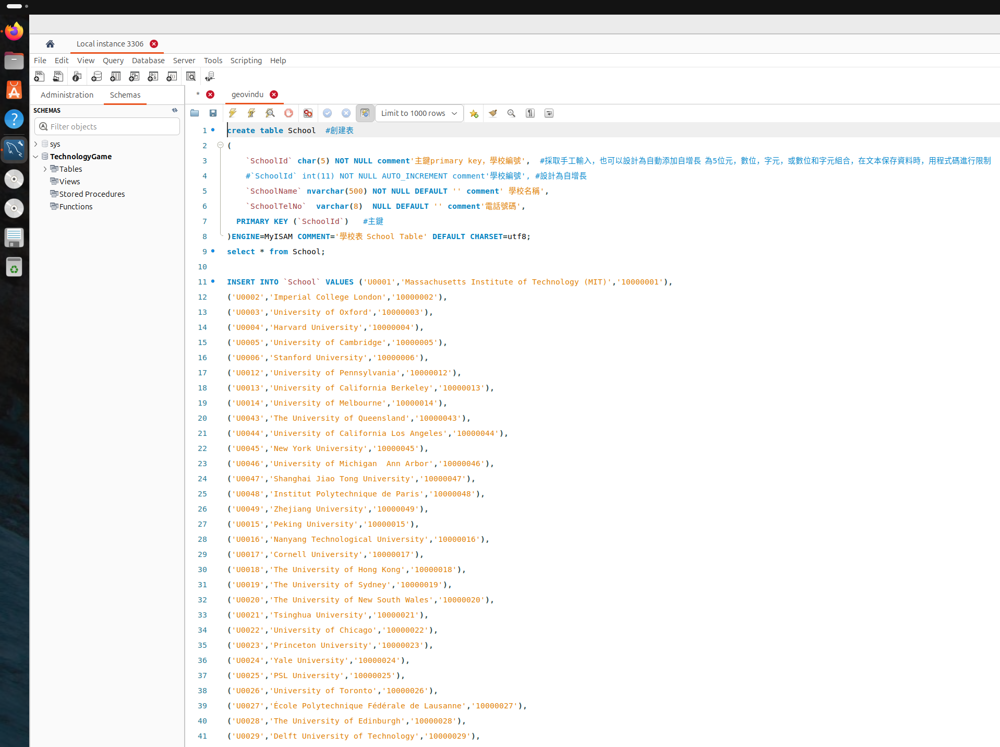The height and width of the screenshot is (747, 1000).
Task: Create a new view from the toolbar
Action: coord(134,77)
